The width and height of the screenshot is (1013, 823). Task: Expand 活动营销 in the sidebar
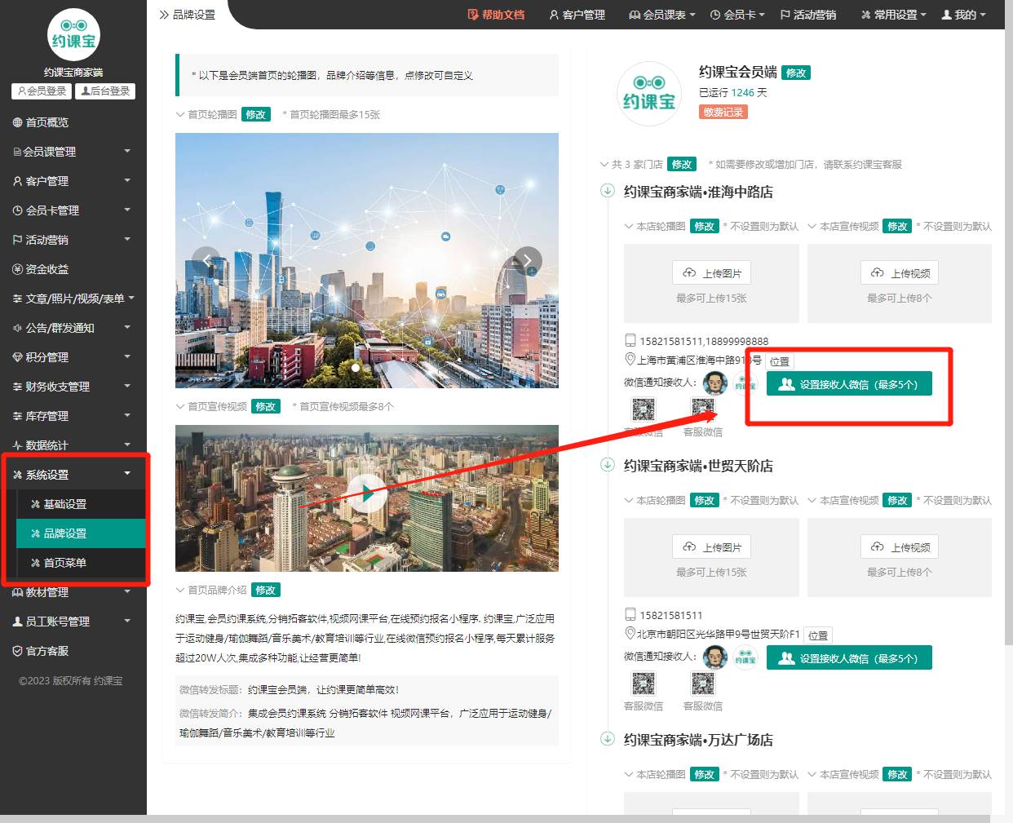click(73, 240)
